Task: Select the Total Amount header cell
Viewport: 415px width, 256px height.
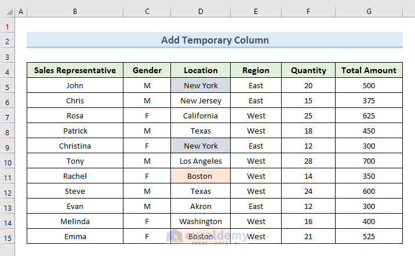Action: 369,70
